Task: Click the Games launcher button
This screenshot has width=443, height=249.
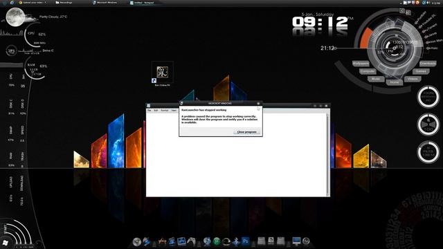Action: [x=421, y=71]
